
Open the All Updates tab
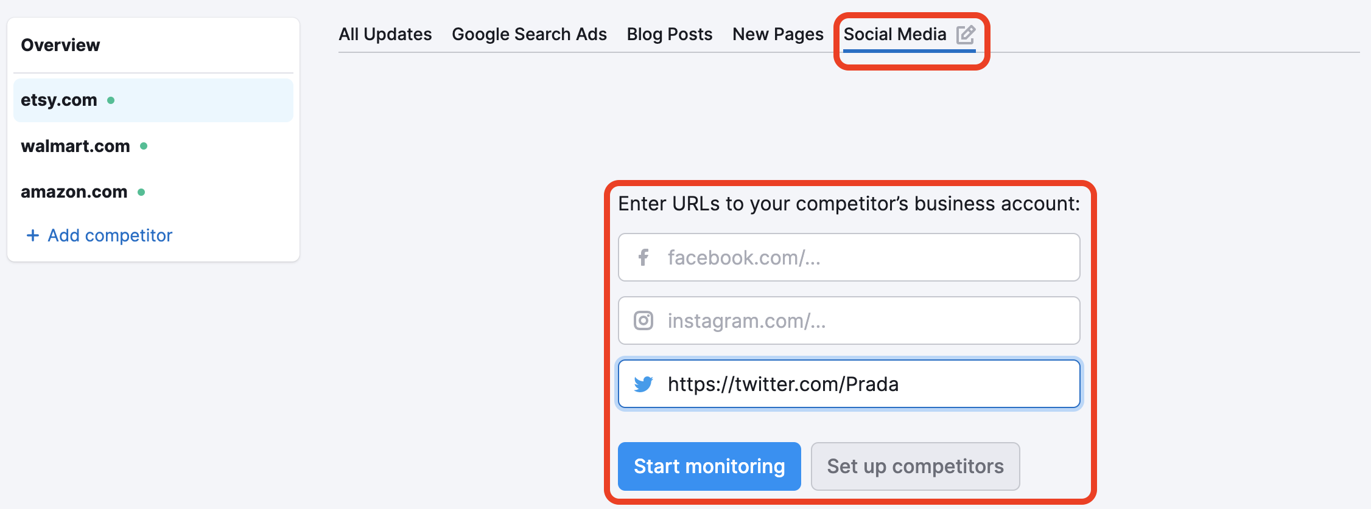pos(385,34)
